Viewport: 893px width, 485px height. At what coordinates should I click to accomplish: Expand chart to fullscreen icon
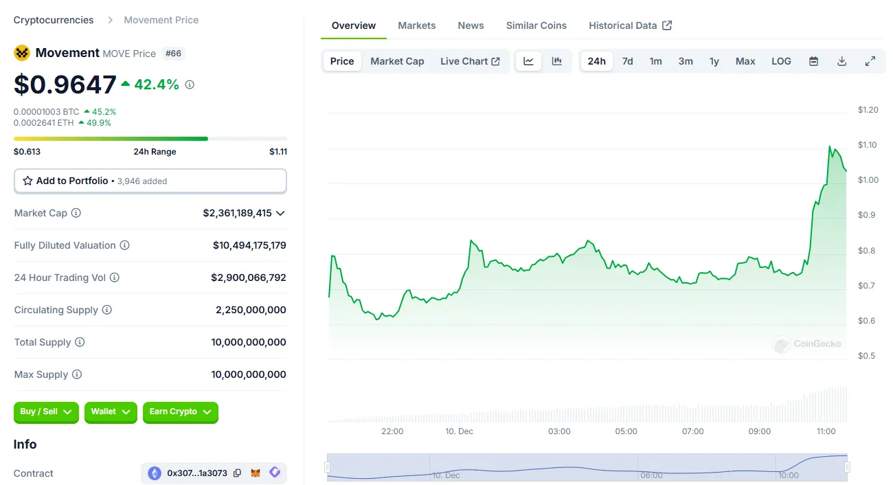click(870, 61)
